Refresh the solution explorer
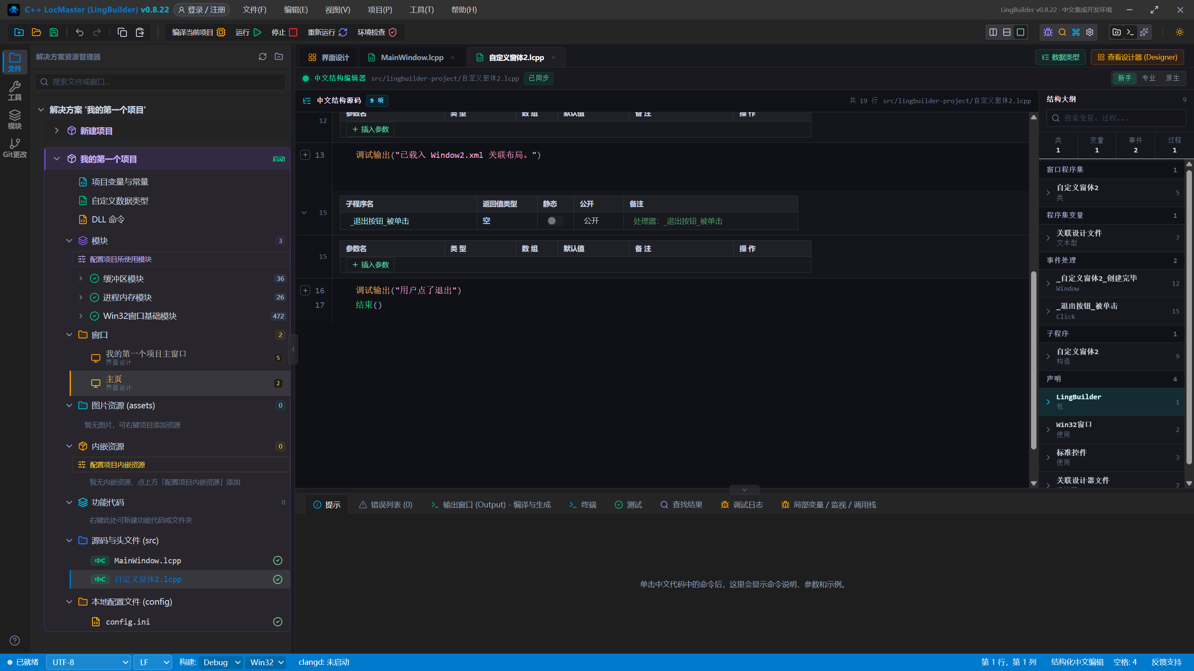Viewport: 1194px width, 671px height. tap(262, 56)
